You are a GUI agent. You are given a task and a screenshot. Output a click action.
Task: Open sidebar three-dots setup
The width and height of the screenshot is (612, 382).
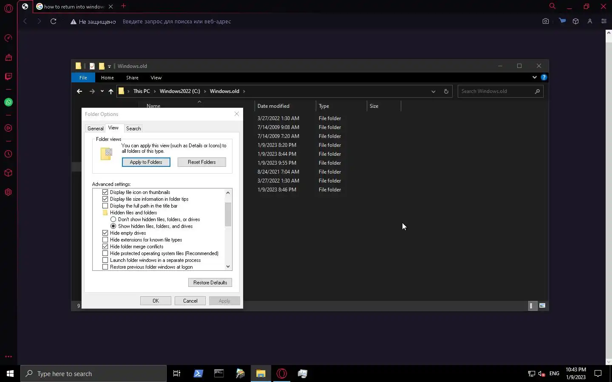(x=8, y=357)
